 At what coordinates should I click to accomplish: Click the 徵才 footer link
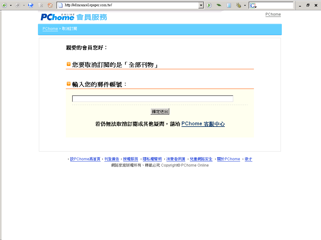pyautogui.click(x=248, y=159)
